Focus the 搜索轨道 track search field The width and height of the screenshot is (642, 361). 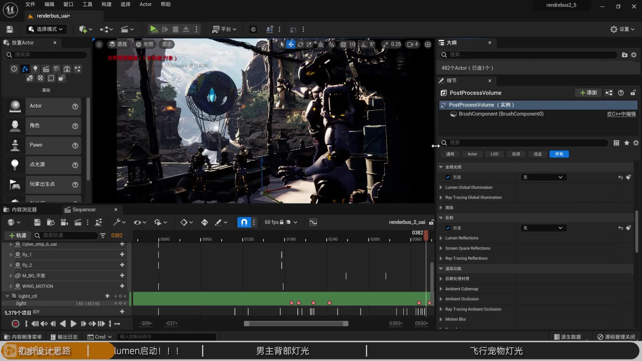[65, 235]
